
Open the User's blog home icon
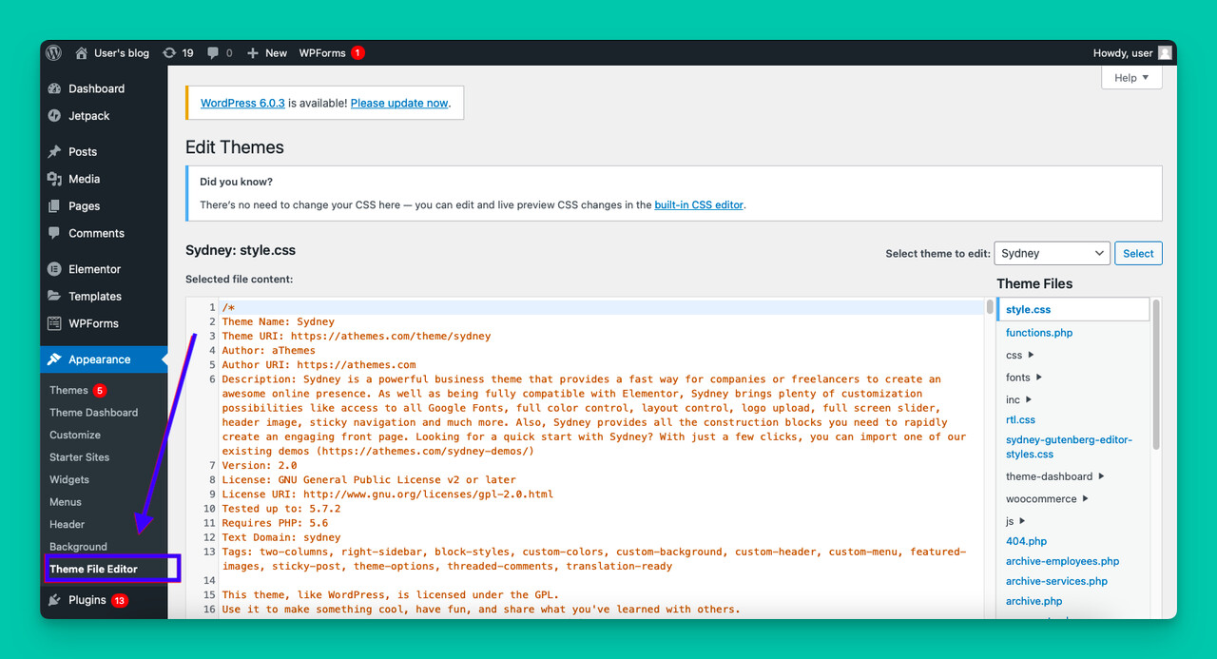(82, 53)
